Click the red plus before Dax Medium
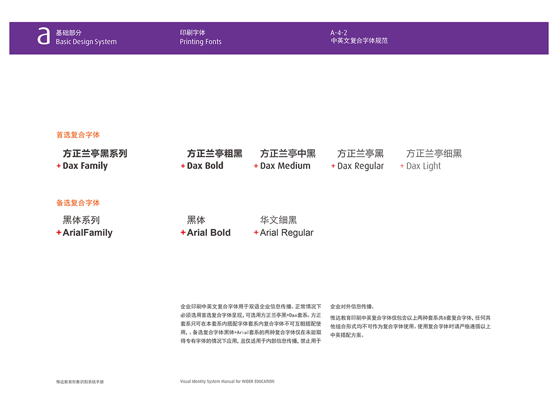Image resolution: width=558 pixels, height=395 pixels. pos(256,166)
